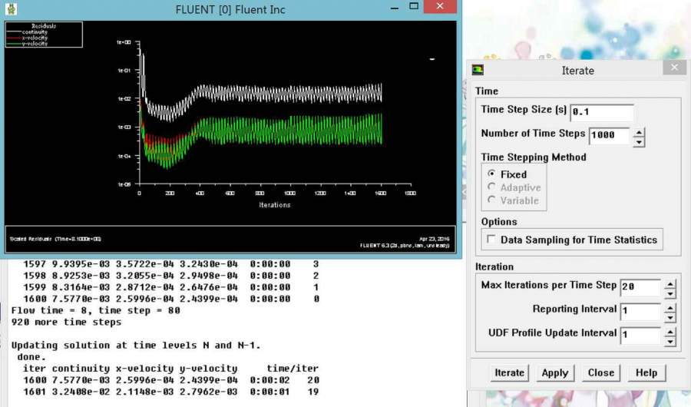Select the Fixed time stepping method
Image resolution: width=691 pixels, height=407 pixels.
[491, 174]
